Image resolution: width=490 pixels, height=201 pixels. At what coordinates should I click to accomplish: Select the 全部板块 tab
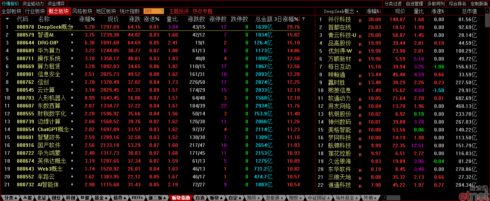[x=11, y=11]
